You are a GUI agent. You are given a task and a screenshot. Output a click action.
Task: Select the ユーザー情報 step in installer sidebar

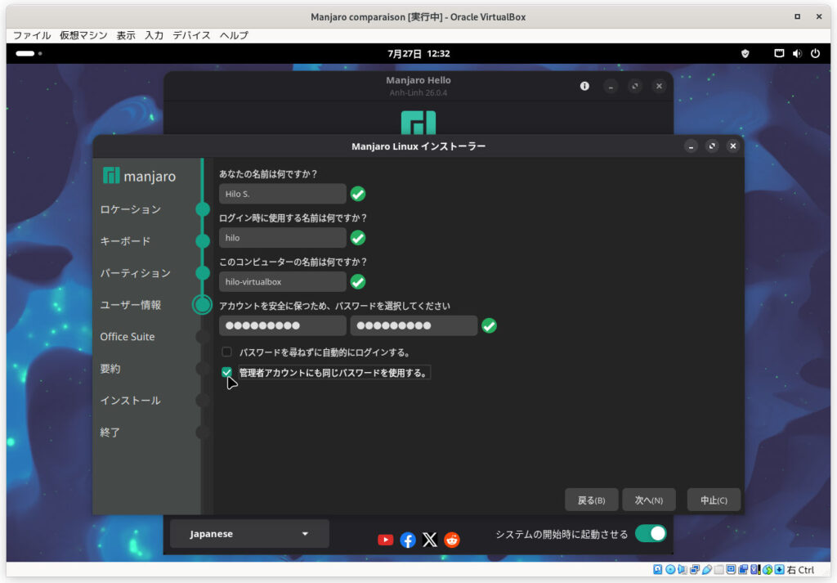point(130,305)
